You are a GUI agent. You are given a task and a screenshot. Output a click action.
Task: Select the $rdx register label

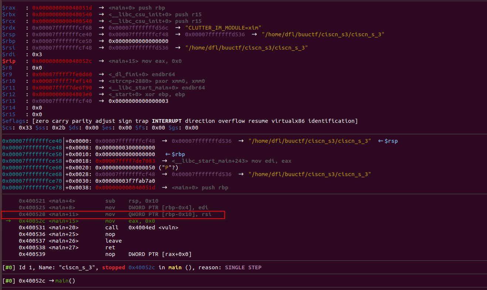tap(9, 28)
